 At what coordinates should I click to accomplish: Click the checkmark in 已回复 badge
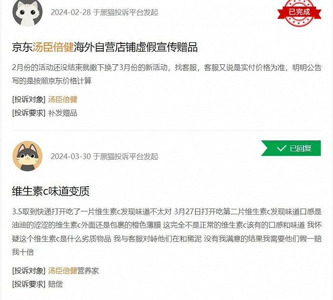pyautogui.click(x=282, y=148)
